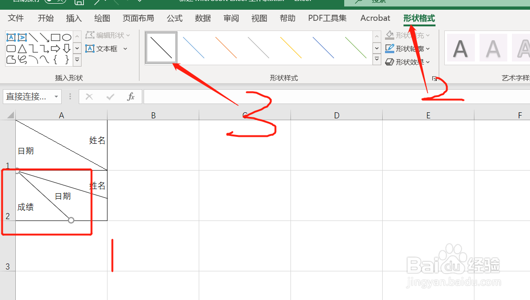Expand the shape styles gallery More button
This screenshot has width=530, height=300.
pyautogui.click(x=377, y=59)
